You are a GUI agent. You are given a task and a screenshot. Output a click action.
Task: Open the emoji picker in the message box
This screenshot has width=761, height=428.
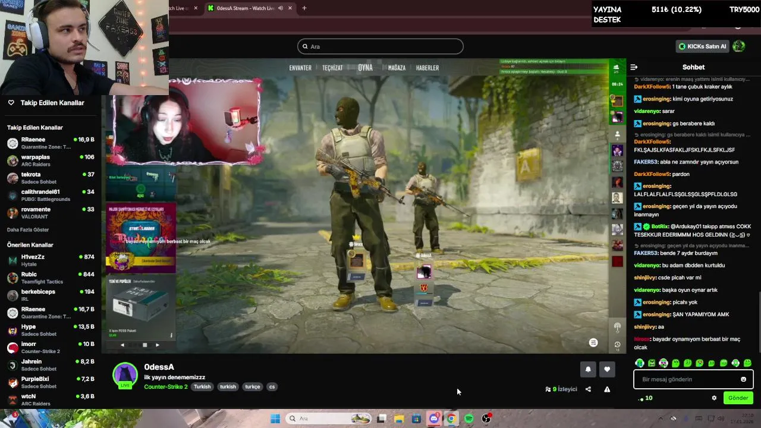[x=743, y=379]
